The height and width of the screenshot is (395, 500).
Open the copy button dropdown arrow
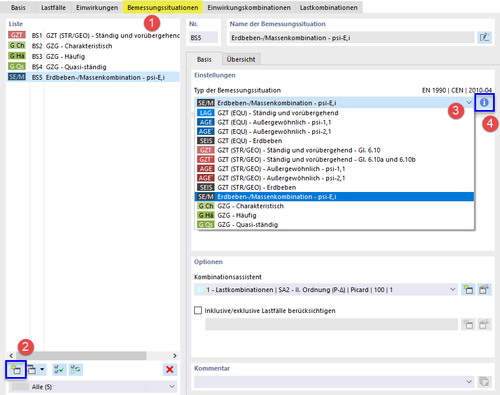click(42, 370)
